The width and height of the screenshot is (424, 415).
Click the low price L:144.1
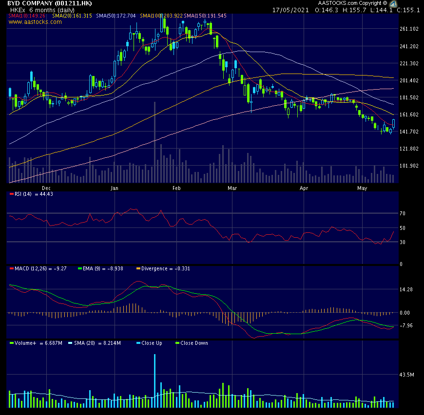pos(381,10)
